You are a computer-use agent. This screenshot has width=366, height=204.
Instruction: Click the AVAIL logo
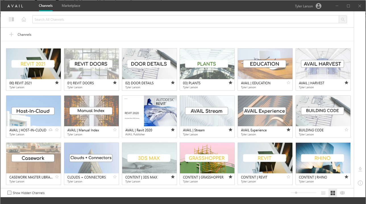[15, 6]
